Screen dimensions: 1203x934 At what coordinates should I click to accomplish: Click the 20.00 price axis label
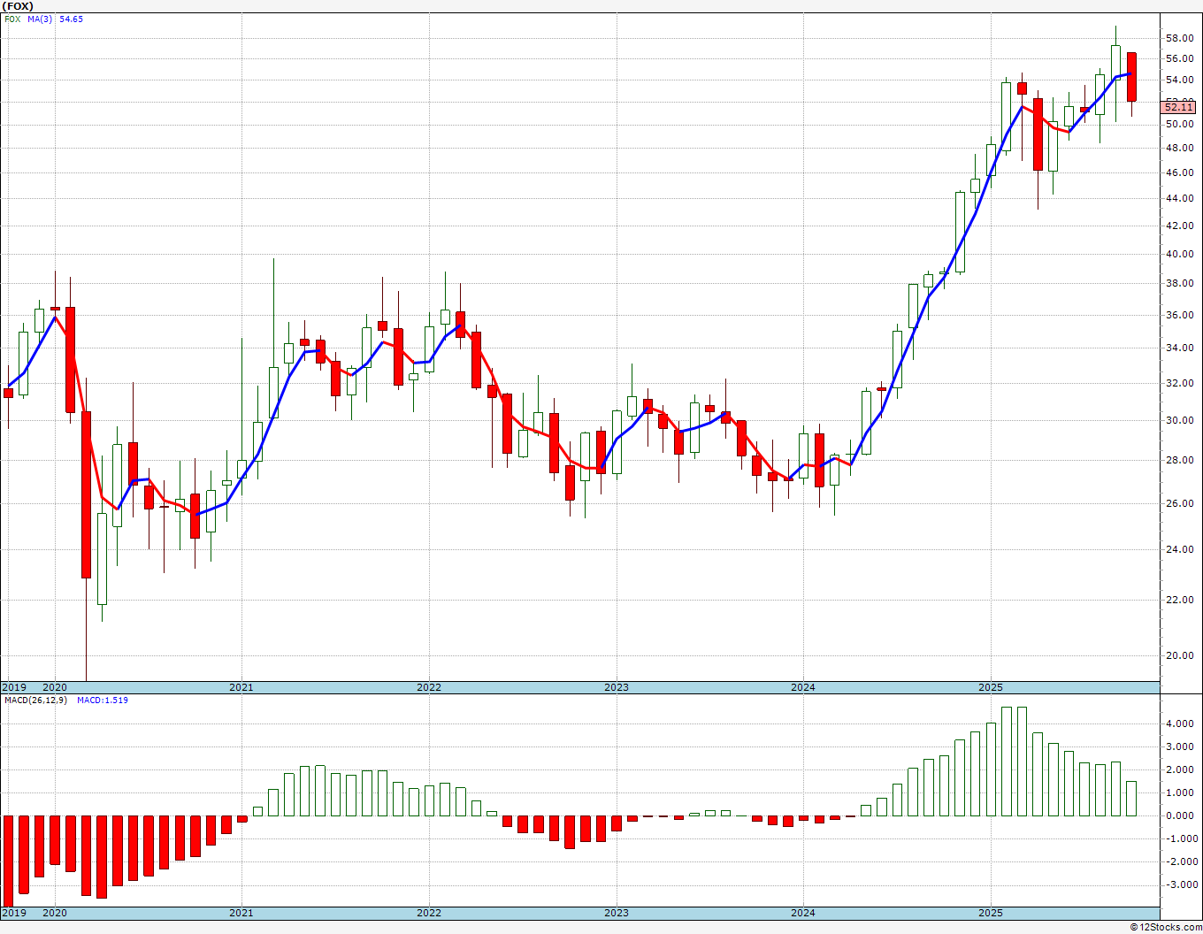point(1179,656)
